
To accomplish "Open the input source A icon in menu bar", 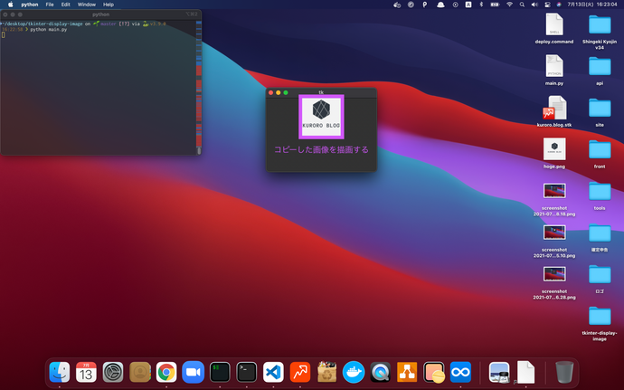I will 468,5.
